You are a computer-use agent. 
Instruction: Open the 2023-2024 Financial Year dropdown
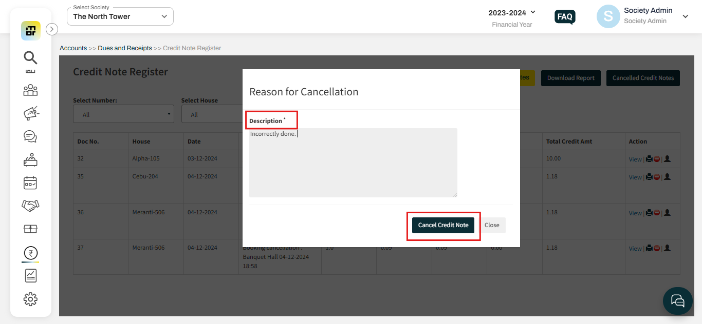tap(512, 13)
